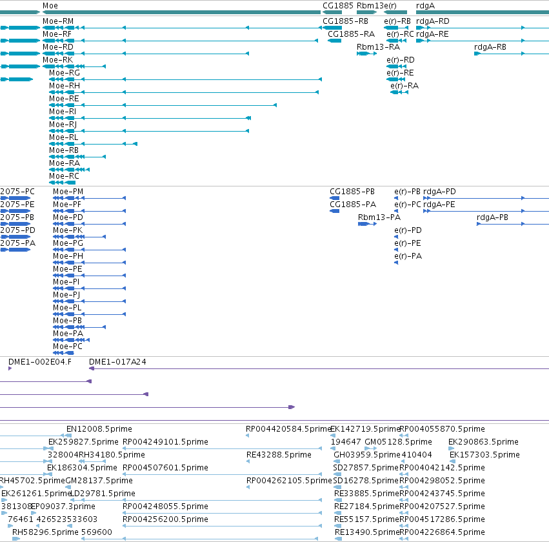Screen dimensions: 549x542
Task: Select e(r)-RD transcript label
Action: point(401,60)
